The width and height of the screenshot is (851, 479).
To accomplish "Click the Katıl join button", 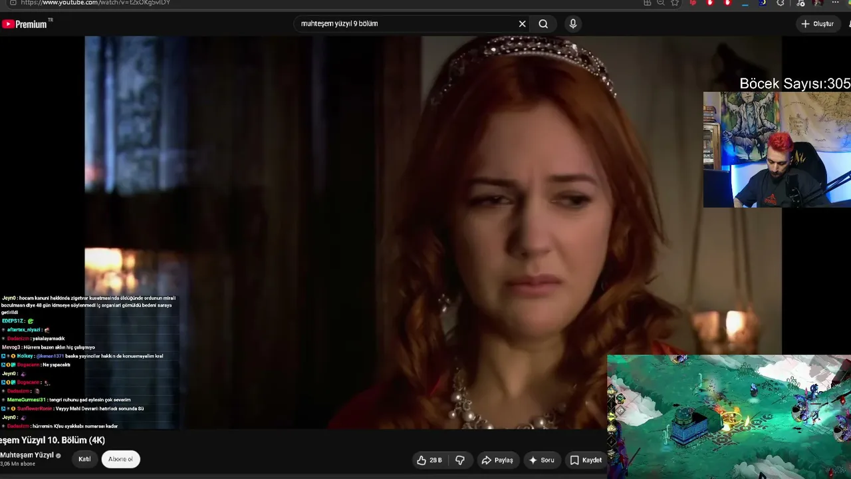I will pyautogui.click(x=84, y=459).
